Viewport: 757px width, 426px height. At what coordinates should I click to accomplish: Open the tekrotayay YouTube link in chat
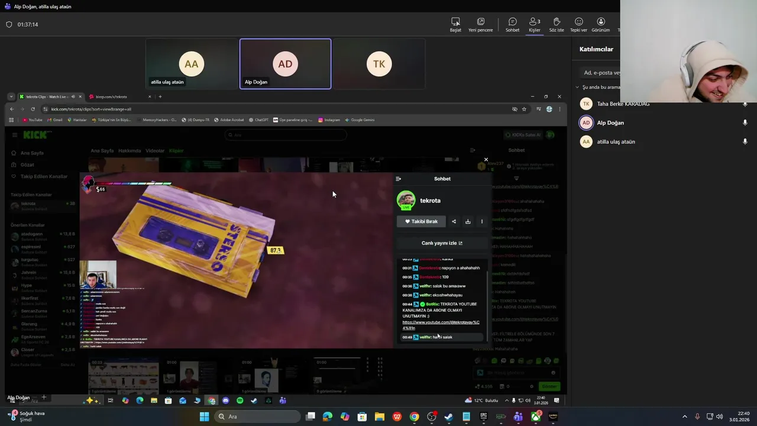(x=441, y=325)
